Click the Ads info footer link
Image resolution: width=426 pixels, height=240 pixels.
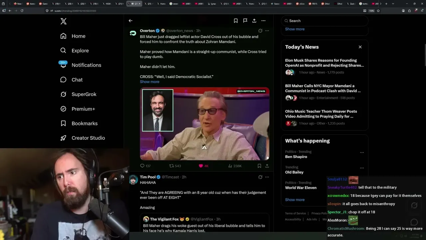[312, 219]
